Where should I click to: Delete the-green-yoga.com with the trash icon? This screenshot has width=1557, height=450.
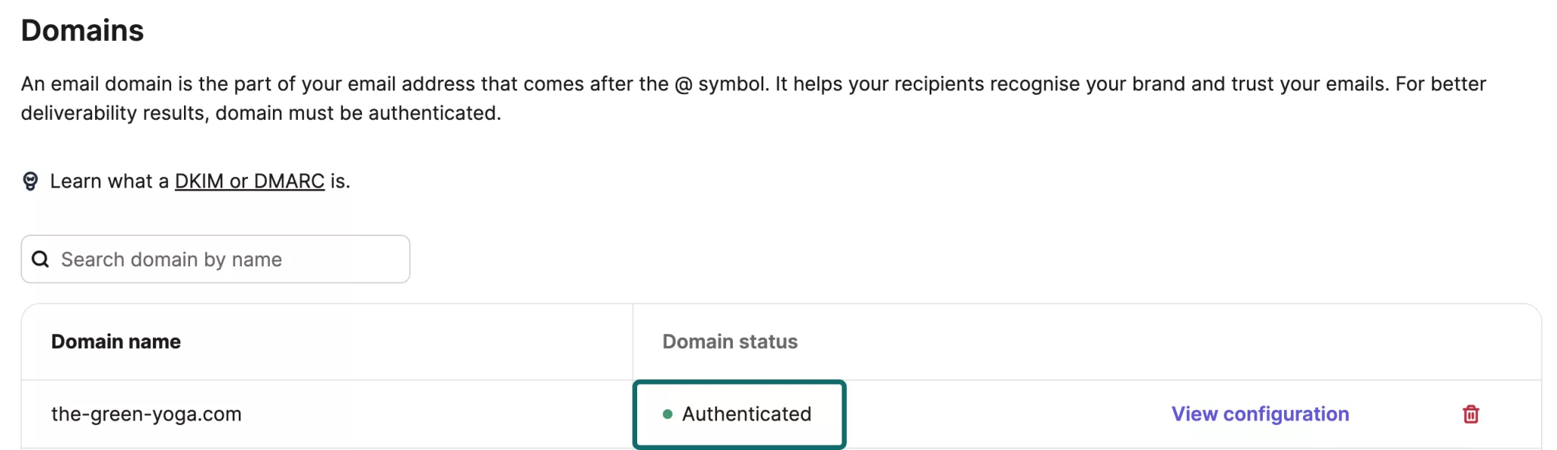coord(1470,414)
